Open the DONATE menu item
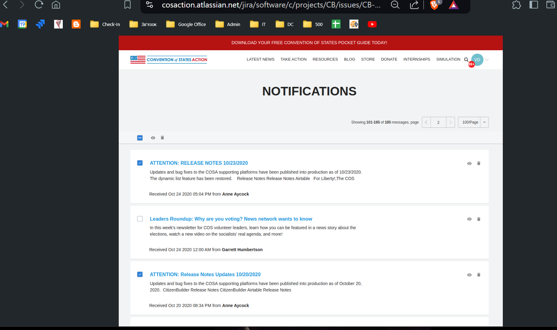Viewport: 557px width, 330px height. point(389,59)
